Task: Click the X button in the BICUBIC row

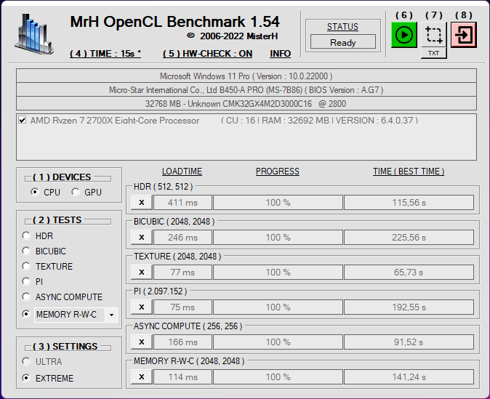Action: (x=142, y=238)
